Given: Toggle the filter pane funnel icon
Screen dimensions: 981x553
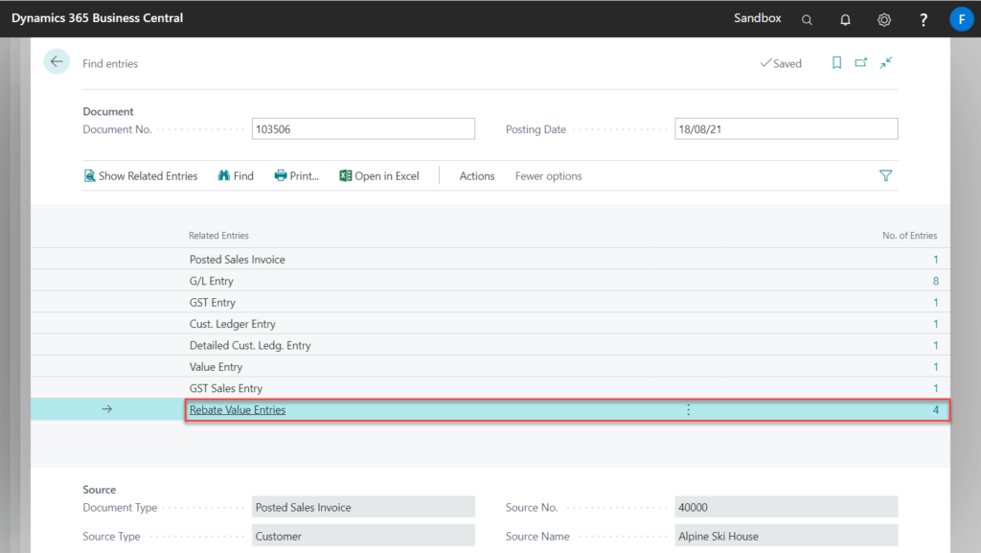Looking at the screenshot, I should pos(885,176).
